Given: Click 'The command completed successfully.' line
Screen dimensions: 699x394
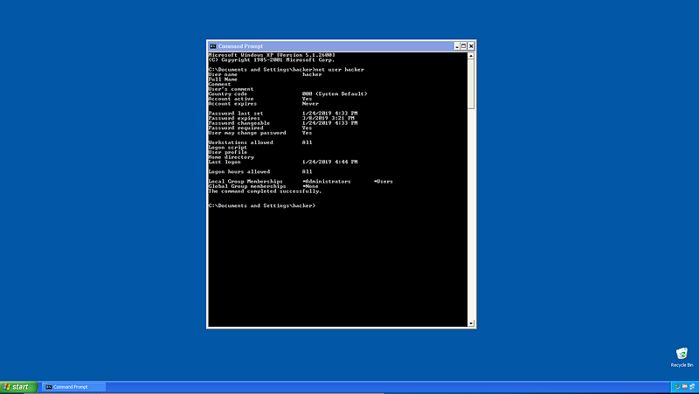Looking at the screenshot, I should (x=265, y=191).
